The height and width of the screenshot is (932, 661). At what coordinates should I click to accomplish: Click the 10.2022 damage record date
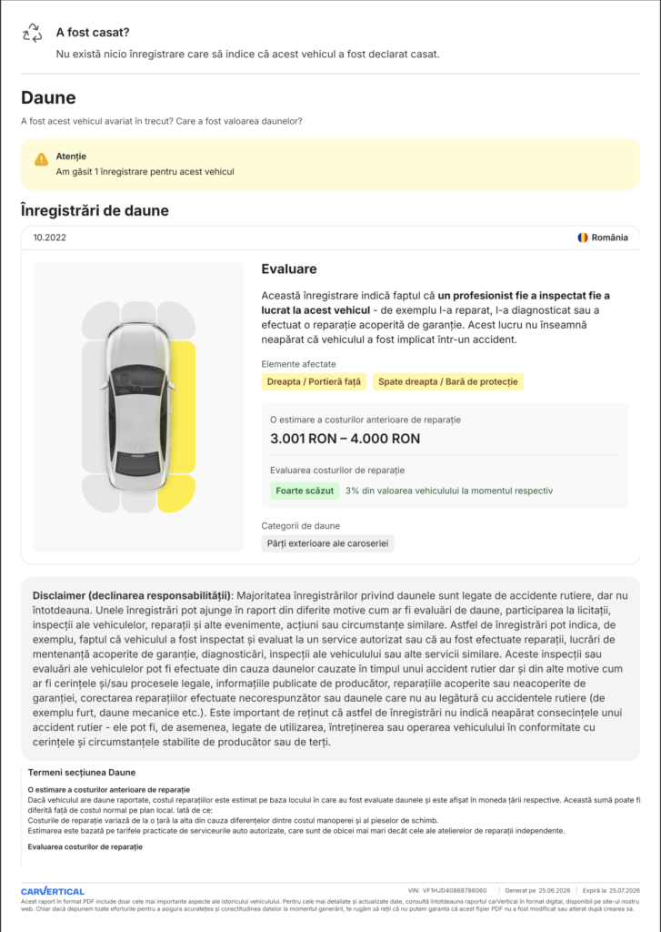tap(49, 238)
